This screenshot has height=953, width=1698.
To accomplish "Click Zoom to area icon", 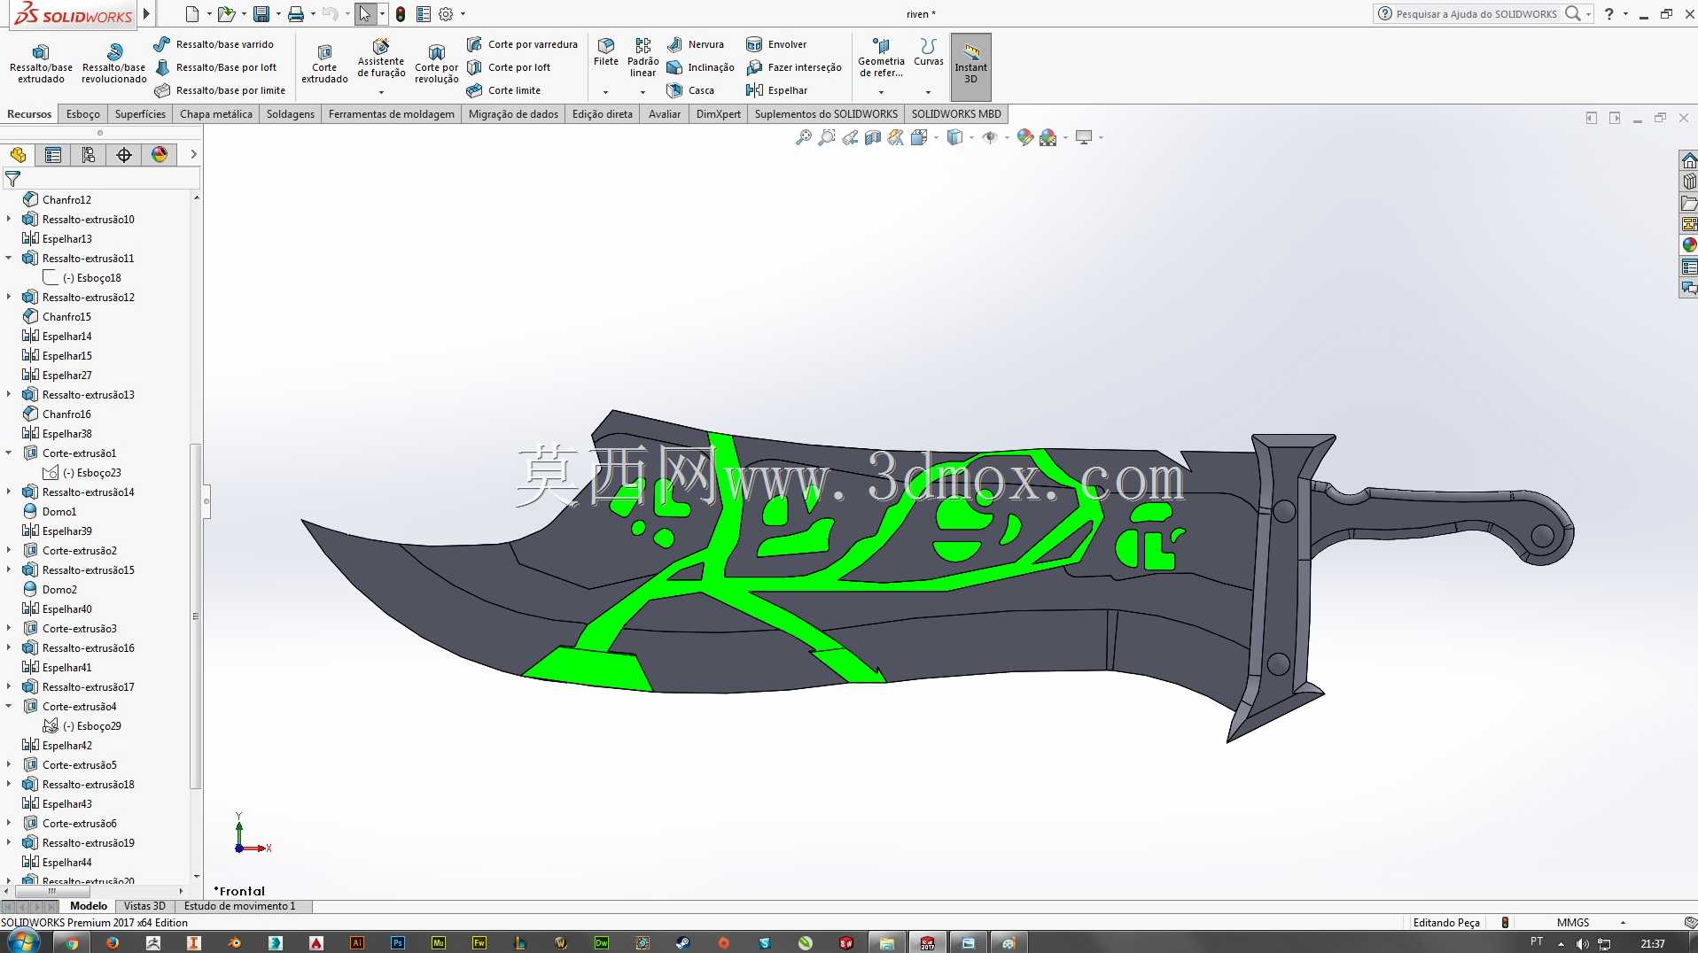I will pos(826,137).
